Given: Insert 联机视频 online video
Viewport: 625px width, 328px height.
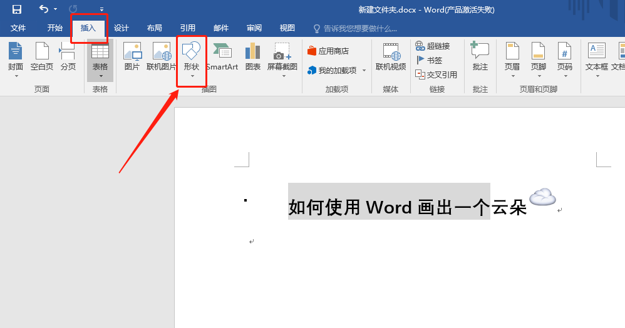Looking at the screenshot, I should pyautogui.click(x=391, y=56).
